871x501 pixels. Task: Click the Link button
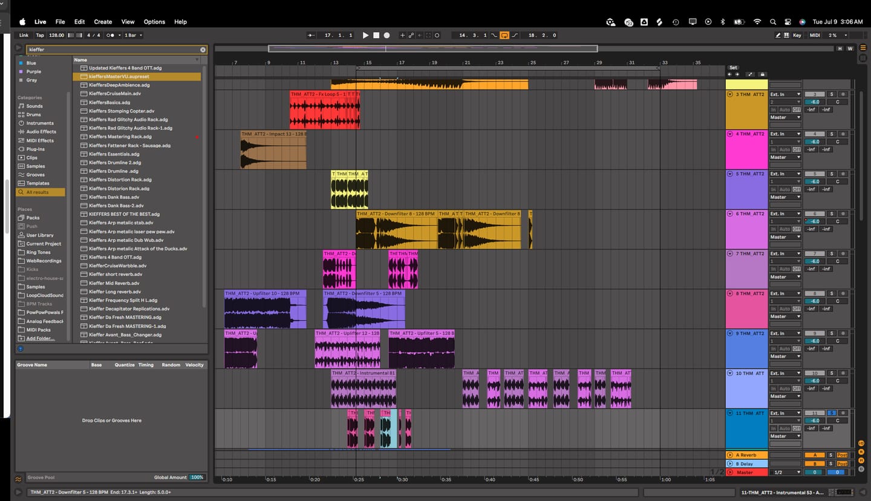[24, 35]
